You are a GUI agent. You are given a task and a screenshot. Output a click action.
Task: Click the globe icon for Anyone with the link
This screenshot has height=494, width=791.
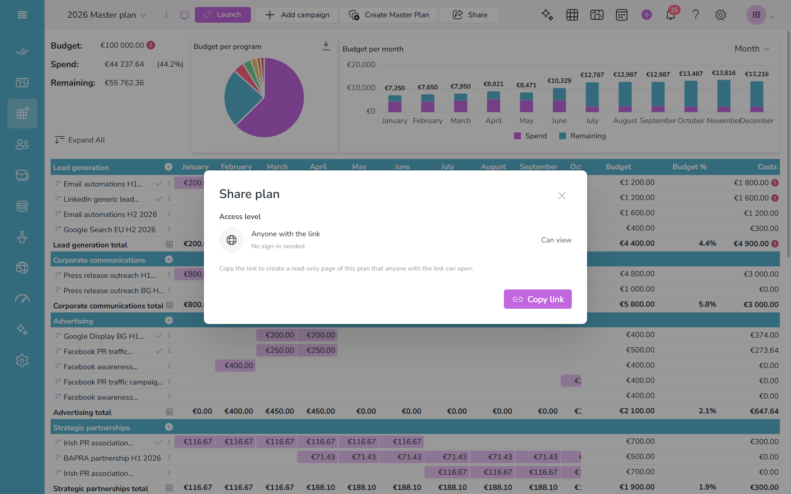(232, 240)
